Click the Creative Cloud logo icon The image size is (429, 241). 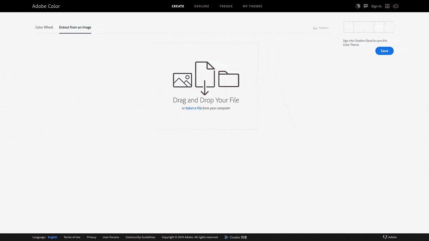click(395, 6)
